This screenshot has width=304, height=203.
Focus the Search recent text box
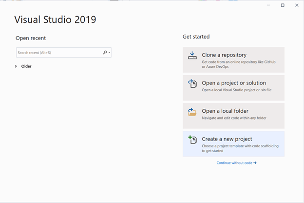tap(58, 52)
